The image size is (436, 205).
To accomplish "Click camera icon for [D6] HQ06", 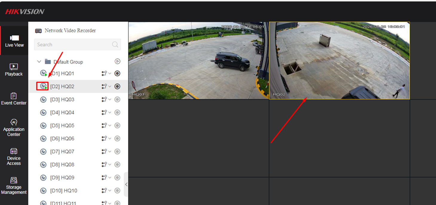I will pyautogui.click(x=43, y=138).
